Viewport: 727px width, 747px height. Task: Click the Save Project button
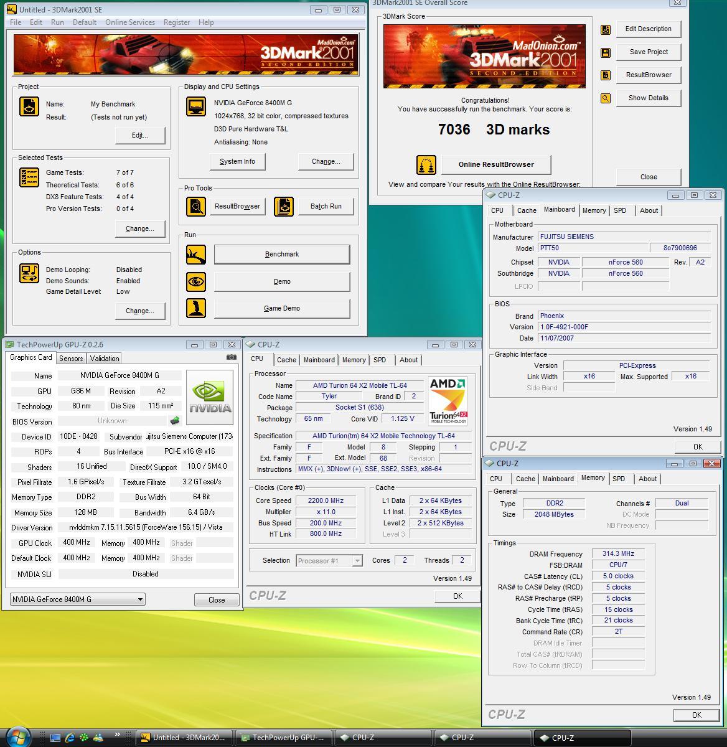[x=649, y=52]
